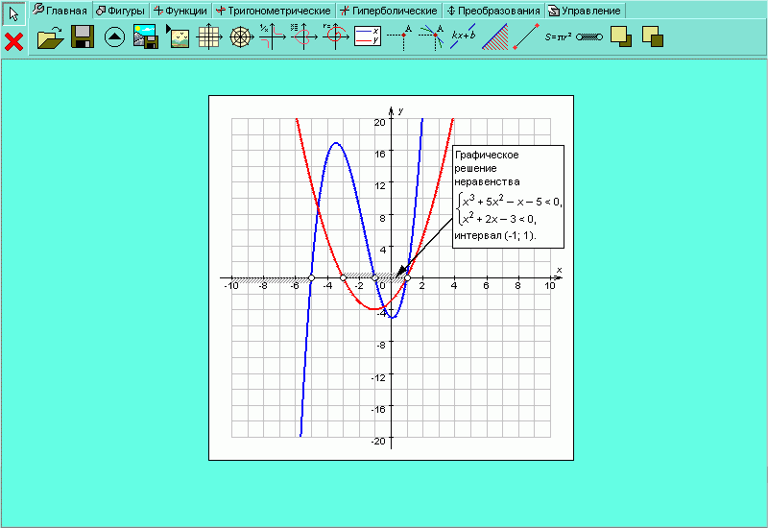The width and height of the screenshot is (768, 528).
Task: Click the text 'интервал (-1; 1).'
Action: (495, 235)
